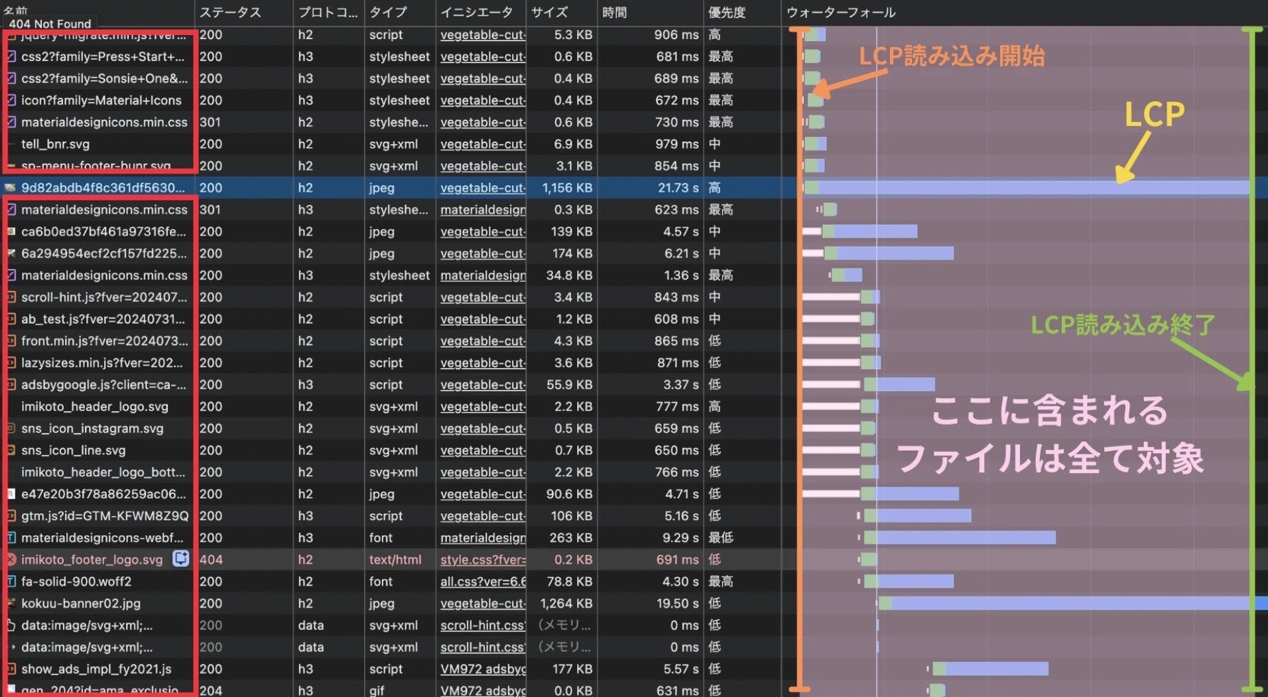Click the stylesheet icon beside css2?family=Press+Start
1268x697 pixels.
point(11,57)
